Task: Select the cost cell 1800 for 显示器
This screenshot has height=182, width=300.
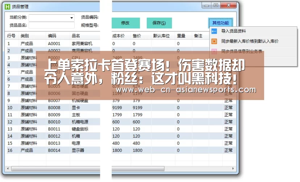Action: click(x=117, y=150)
